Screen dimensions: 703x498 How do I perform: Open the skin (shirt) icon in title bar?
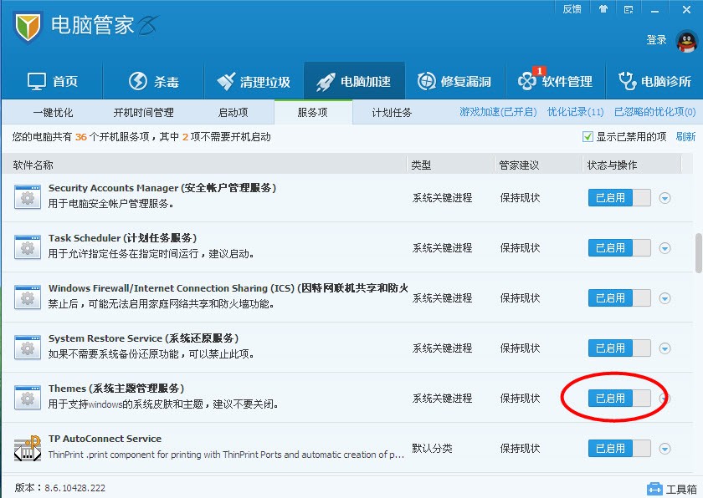[x=603, y=9]
